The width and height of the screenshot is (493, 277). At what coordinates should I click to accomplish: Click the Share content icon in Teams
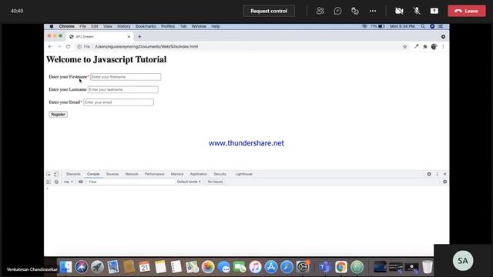tap(434, 11)
